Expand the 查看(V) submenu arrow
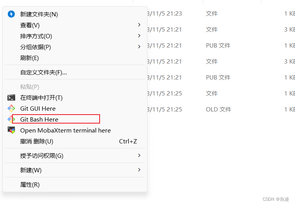 139,25
